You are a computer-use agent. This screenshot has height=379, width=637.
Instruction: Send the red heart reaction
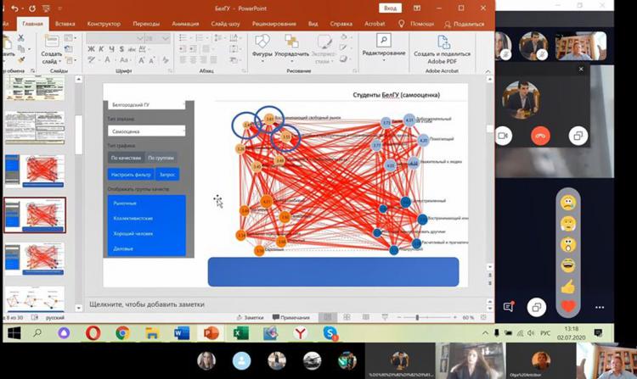click(x=568, y=306)
